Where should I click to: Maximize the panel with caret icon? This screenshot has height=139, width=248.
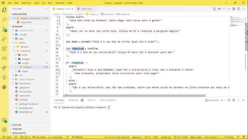[239, 100]
